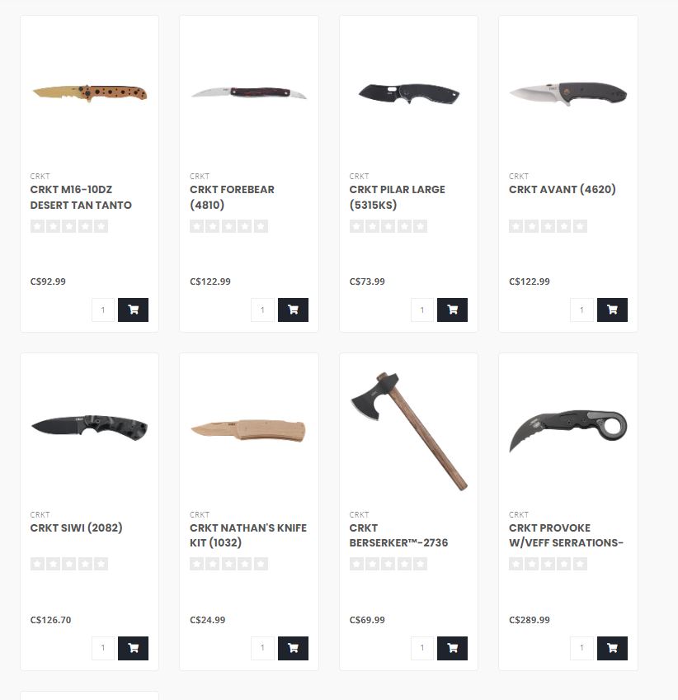
Task: Open the CRKT Avant (4620) product title
Action: [x=562, y=189]
